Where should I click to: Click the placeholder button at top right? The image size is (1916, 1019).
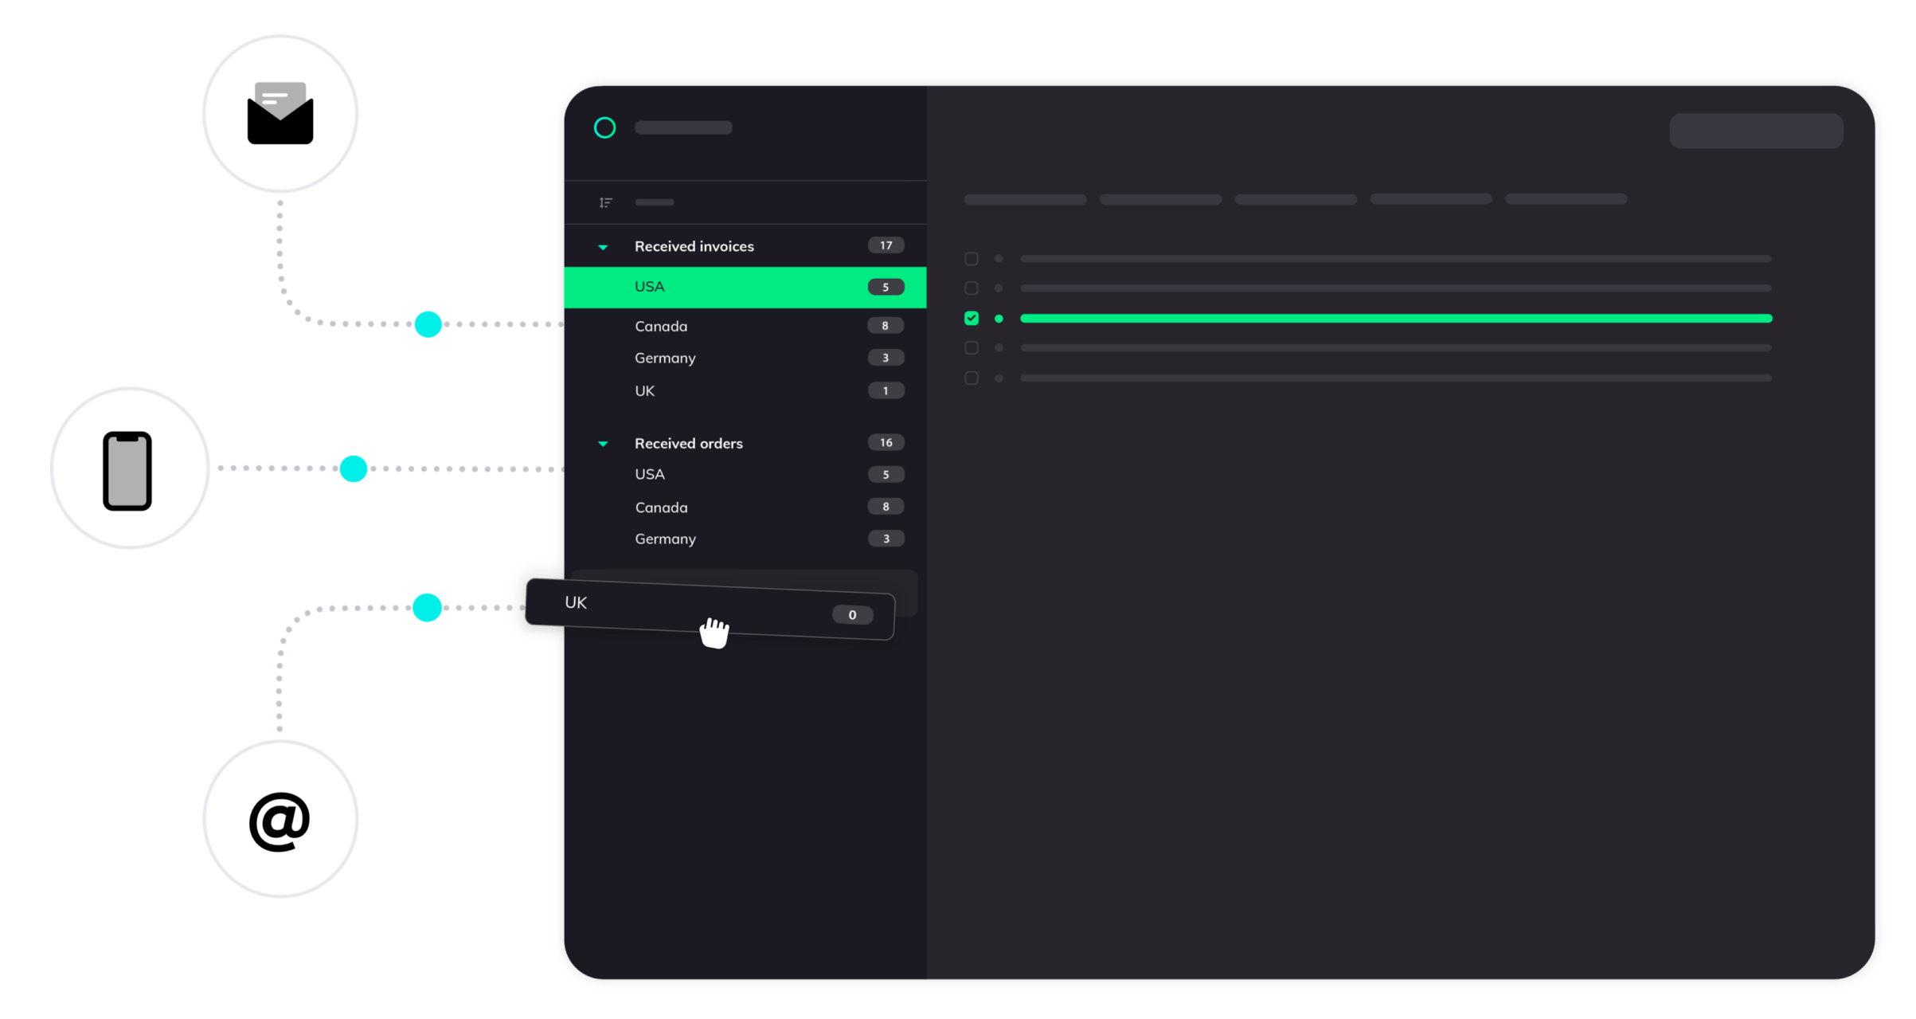click(1757, 131)
